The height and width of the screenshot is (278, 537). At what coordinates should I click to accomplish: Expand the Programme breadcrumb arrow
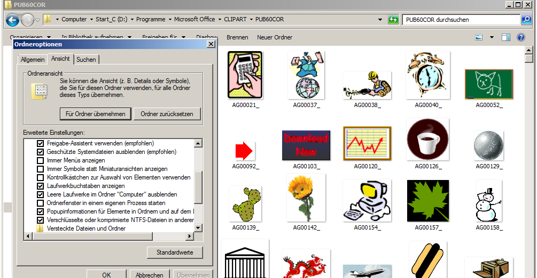[170, 20]
